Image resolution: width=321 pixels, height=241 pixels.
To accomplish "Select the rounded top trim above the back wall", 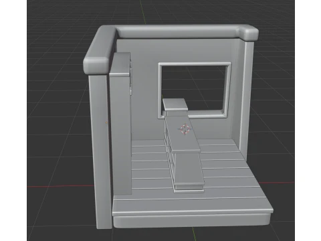I will click(x=179, y=31).
